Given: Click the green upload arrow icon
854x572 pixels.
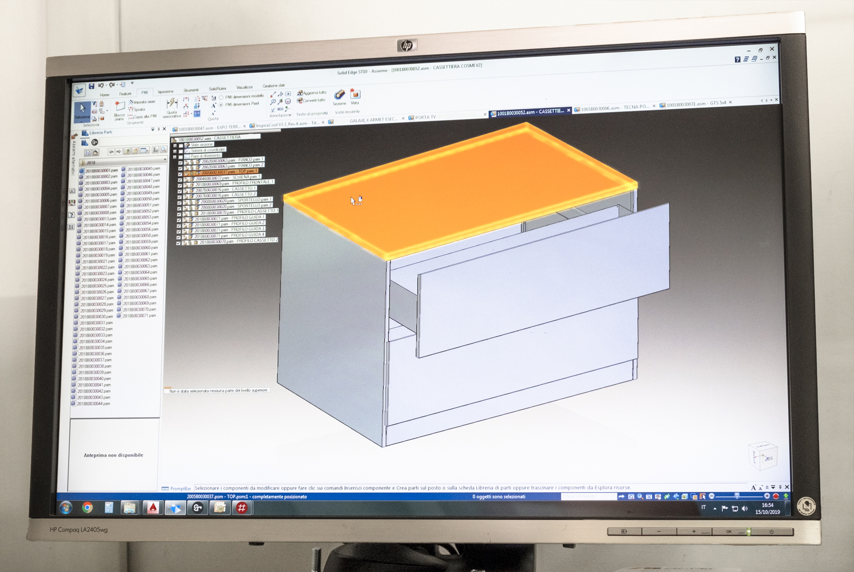Looking at the screenshot, I should pos(786,496).
